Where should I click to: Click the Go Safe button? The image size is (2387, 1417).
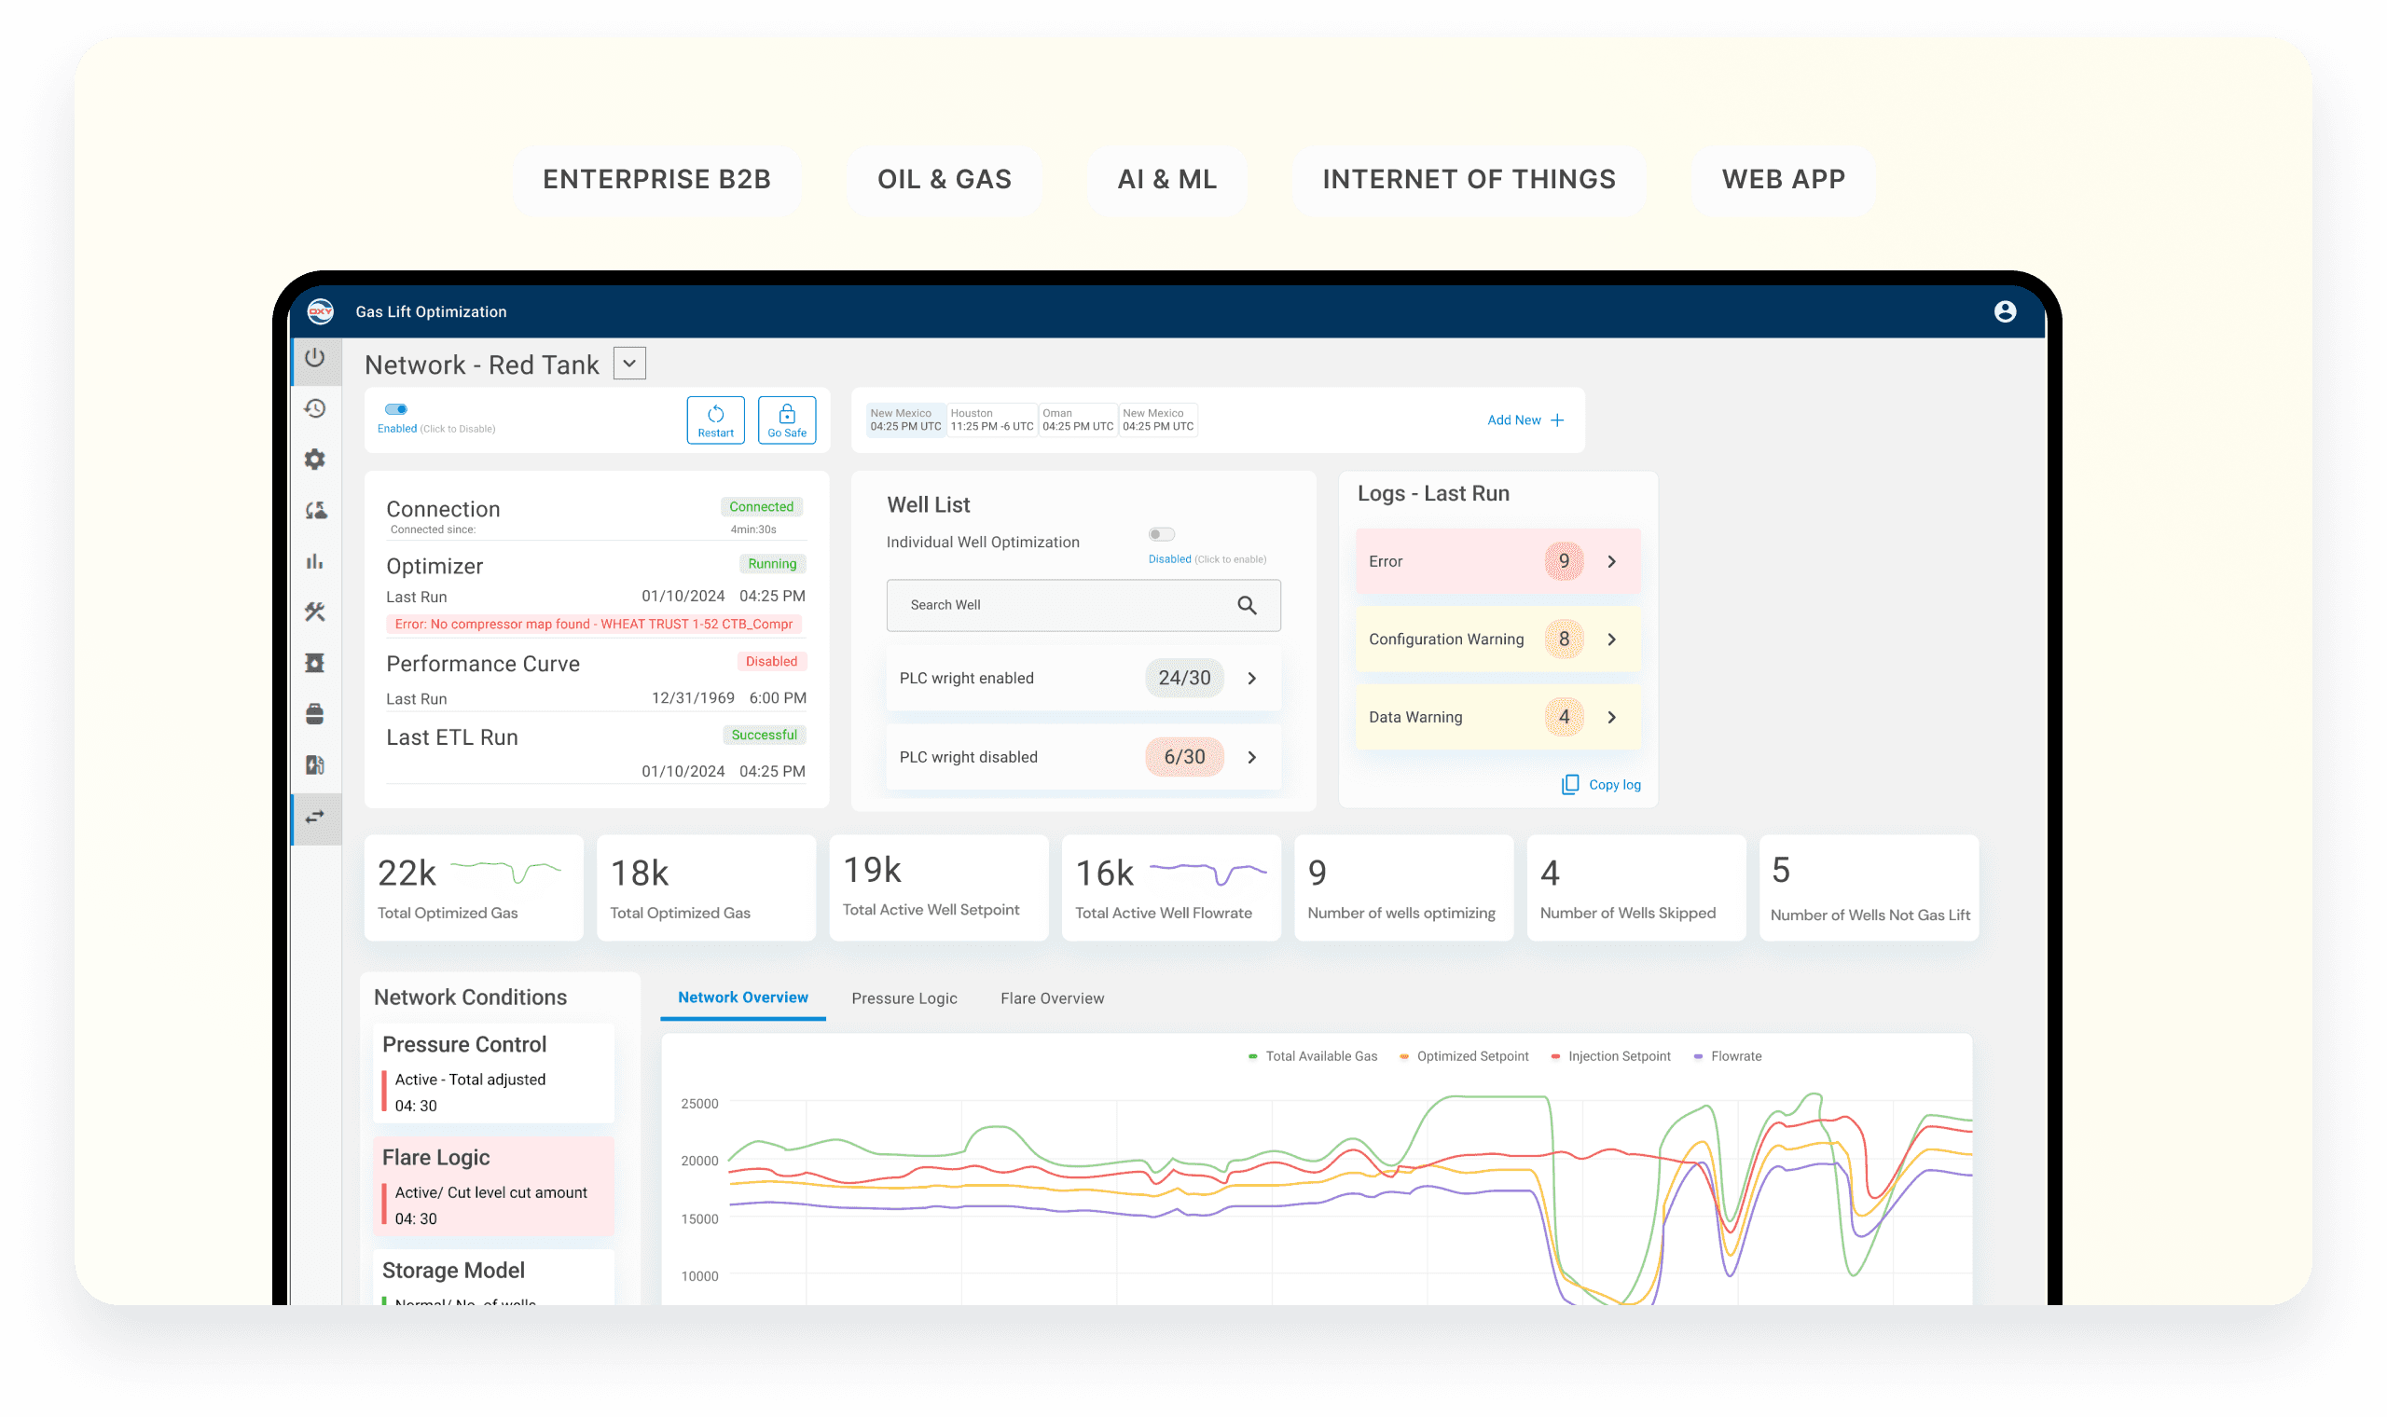pos(787,420)
